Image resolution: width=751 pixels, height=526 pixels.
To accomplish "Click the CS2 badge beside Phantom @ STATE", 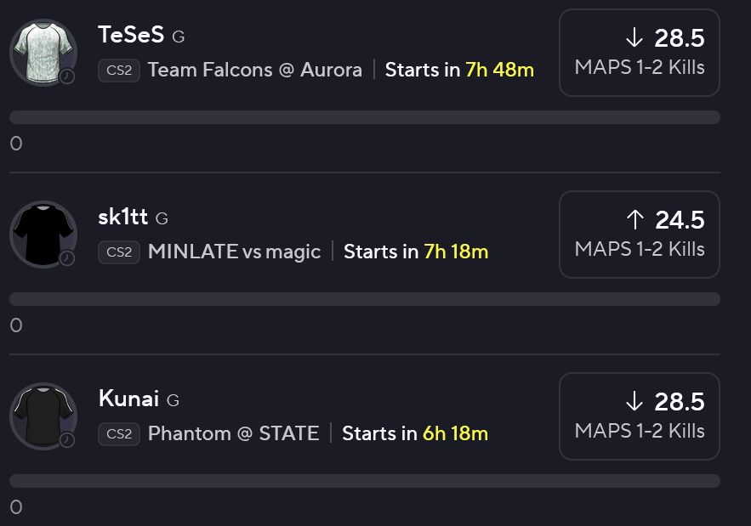I will pos(119,433).
